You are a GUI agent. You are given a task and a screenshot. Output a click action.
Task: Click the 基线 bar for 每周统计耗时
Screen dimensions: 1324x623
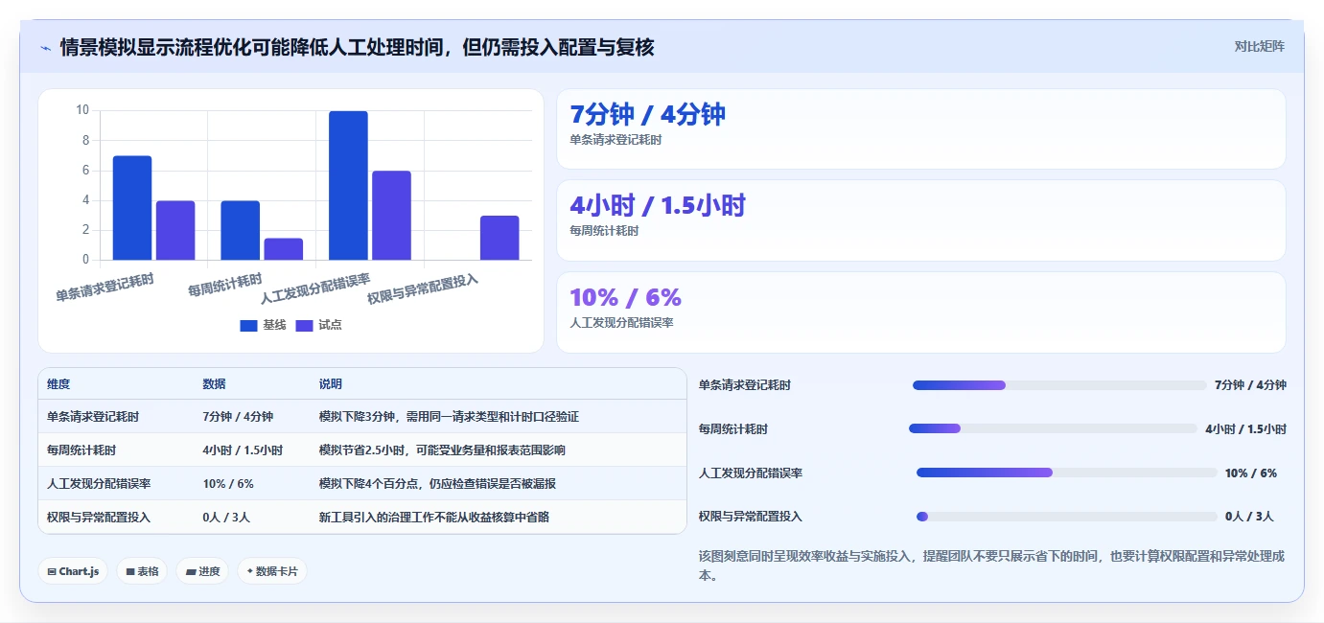click(240, 230)
